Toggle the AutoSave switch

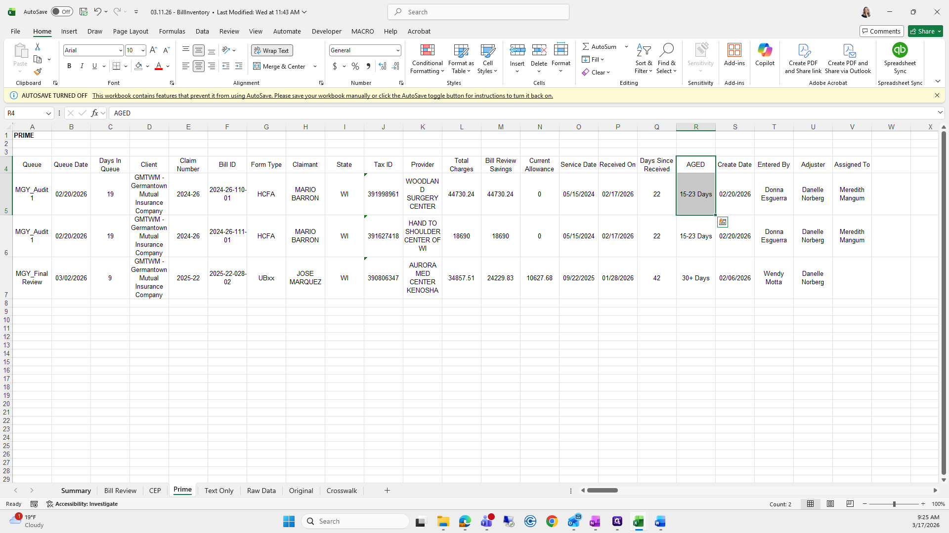click(x=62, y=12)
